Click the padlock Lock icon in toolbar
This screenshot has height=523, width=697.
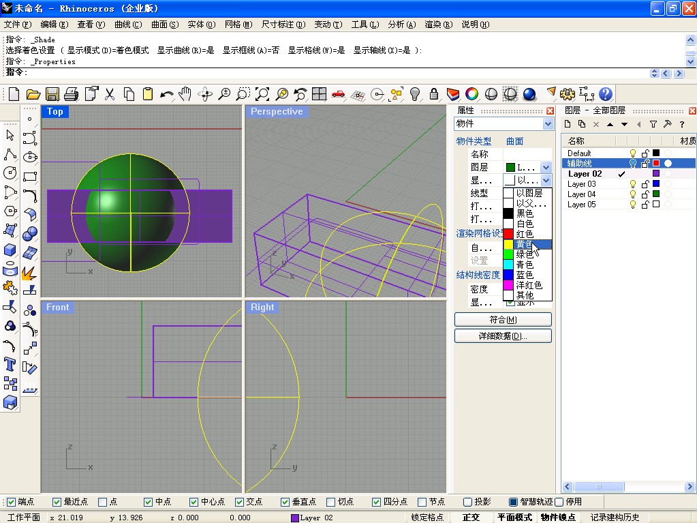click(433, 94)
